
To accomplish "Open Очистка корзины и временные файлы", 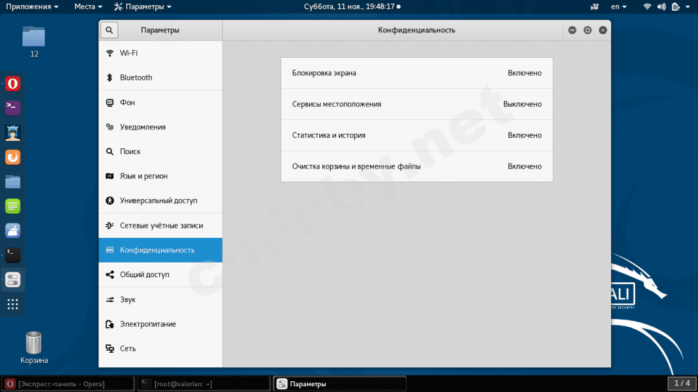I will pos(417,166).
